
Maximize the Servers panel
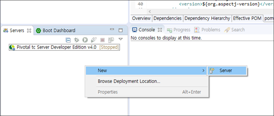coord(121,30)
